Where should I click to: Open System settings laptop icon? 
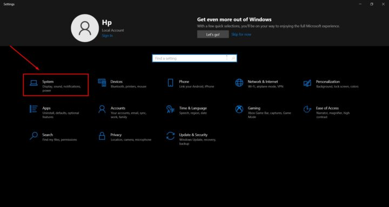(33, 83)
